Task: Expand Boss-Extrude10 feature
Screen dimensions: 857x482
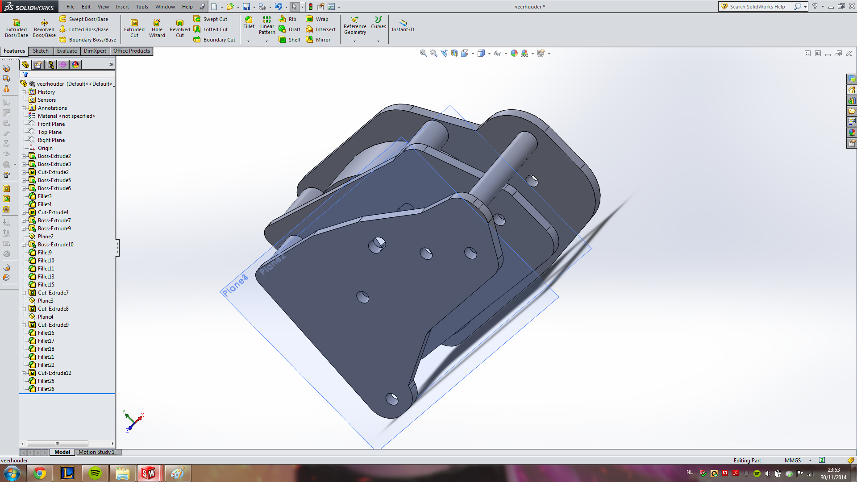Action: coord(24,245)
